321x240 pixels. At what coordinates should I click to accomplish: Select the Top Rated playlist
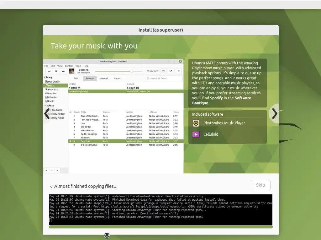click(57, 110)
